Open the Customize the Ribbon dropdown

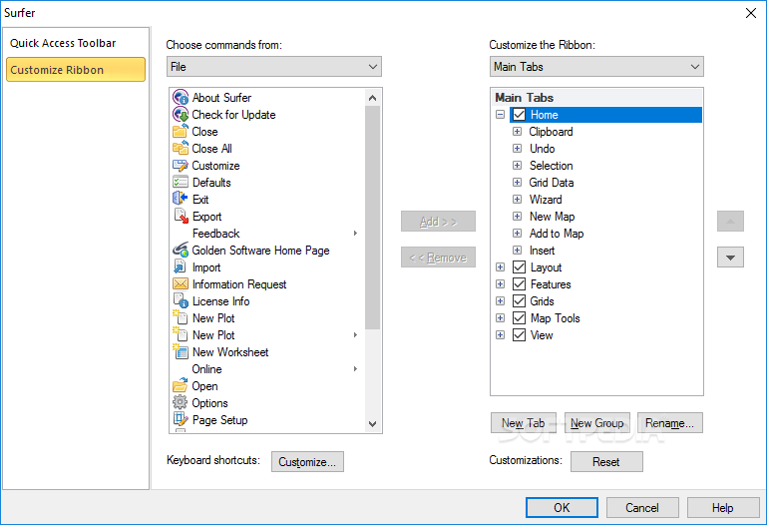point(596,67)
